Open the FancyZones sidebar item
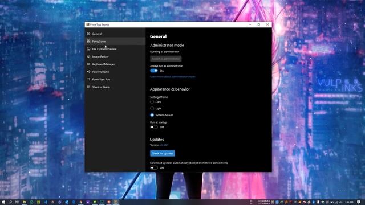Image resolution: width=365 pixels, height=205 pixels. tap(115, 42)
